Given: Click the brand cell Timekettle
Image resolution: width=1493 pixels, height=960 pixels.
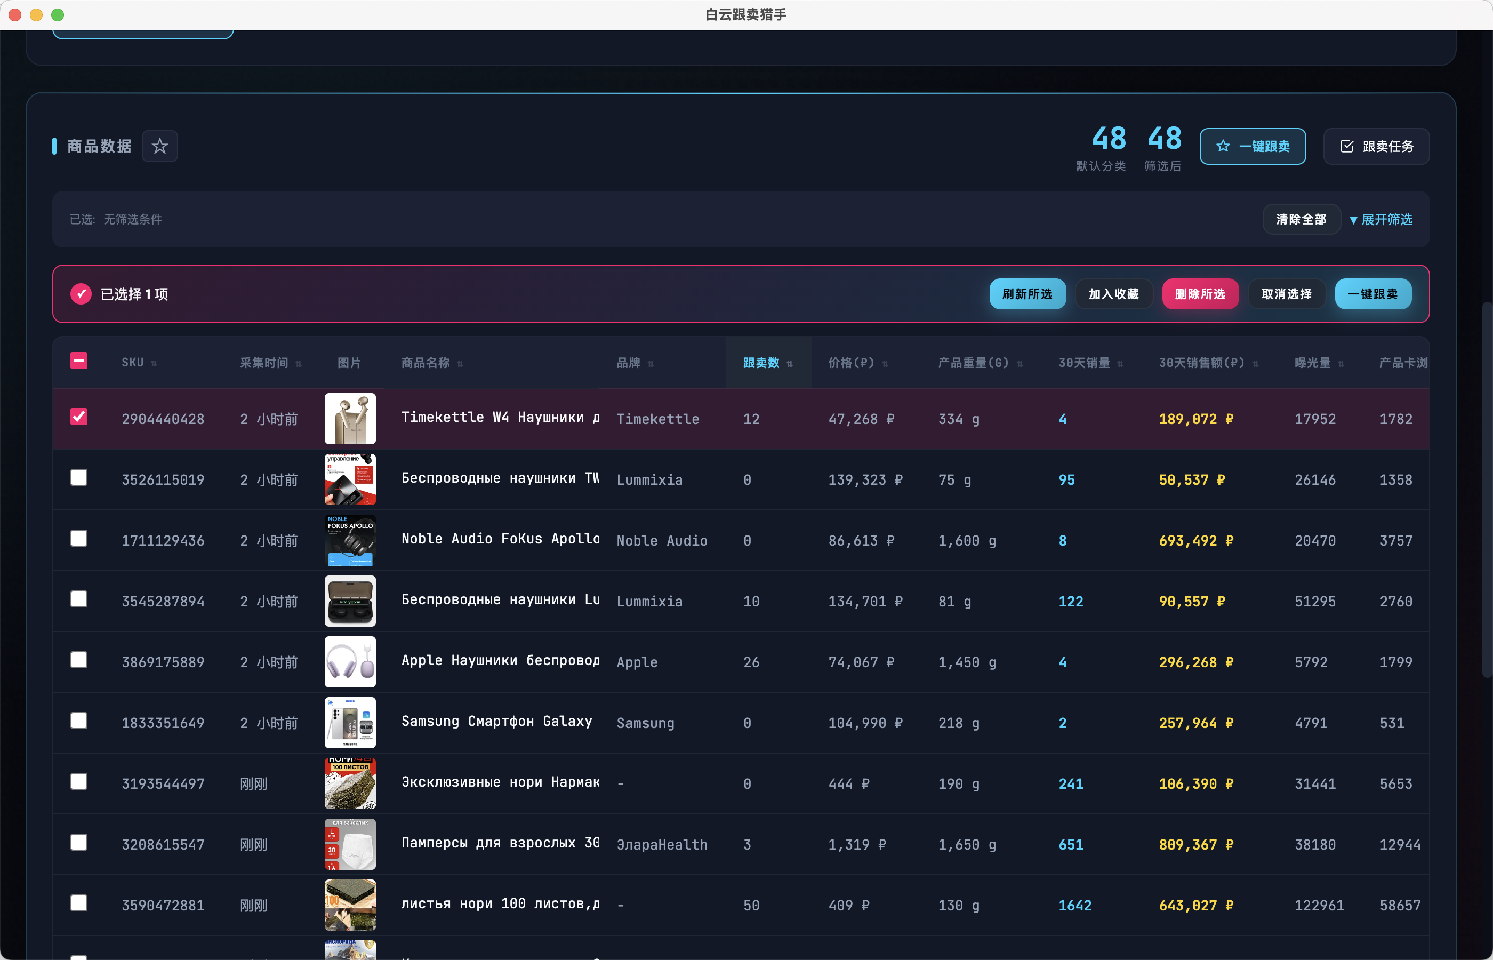Looking at the screenshot, I should (x=657, y=419).
